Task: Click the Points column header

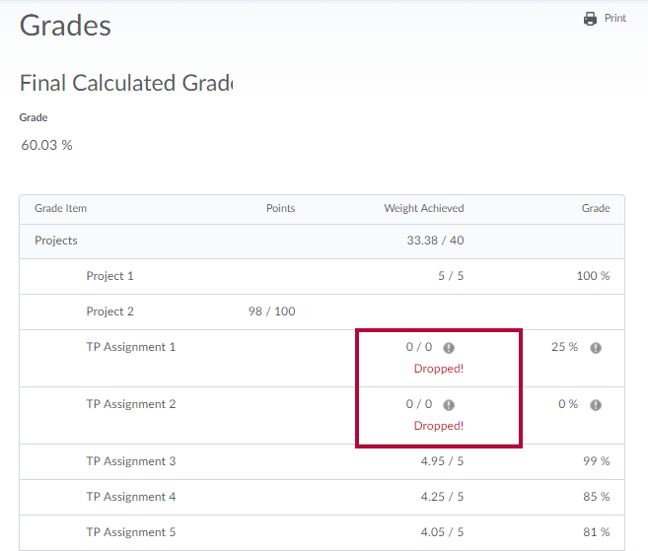Action: click(281, 208)
